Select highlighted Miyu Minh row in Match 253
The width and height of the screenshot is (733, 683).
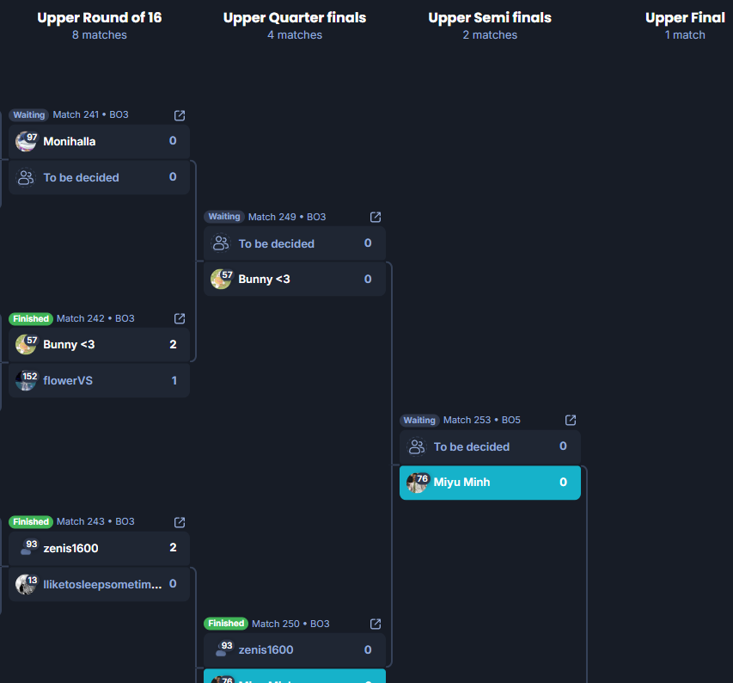(x=490, y=483)
